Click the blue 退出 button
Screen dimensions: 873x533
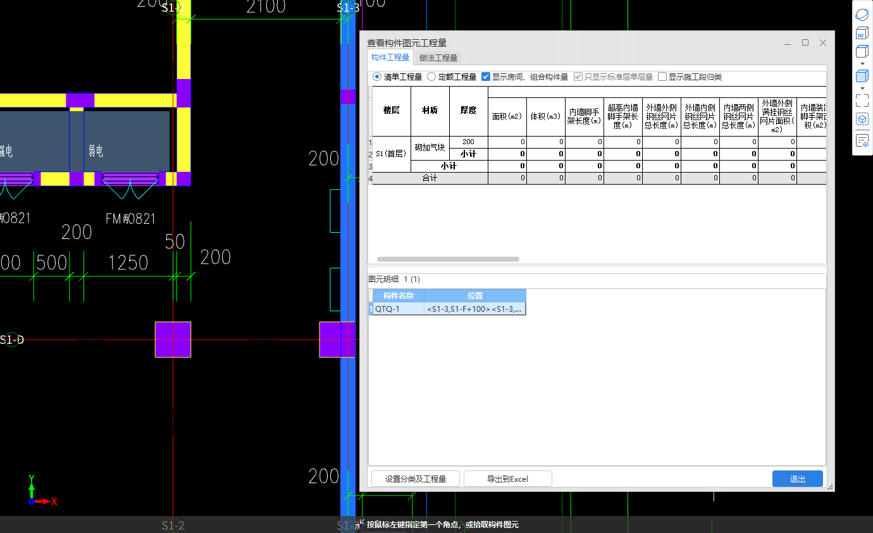click(x=798, y=479)
